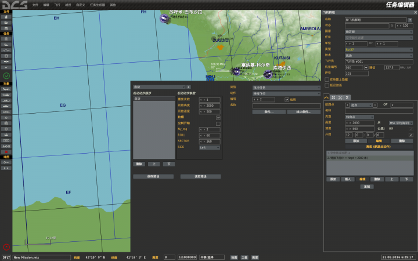Open the 技术 skill dropdown
The width and height of the screenshot is (418, 261).
coord(379,56)
